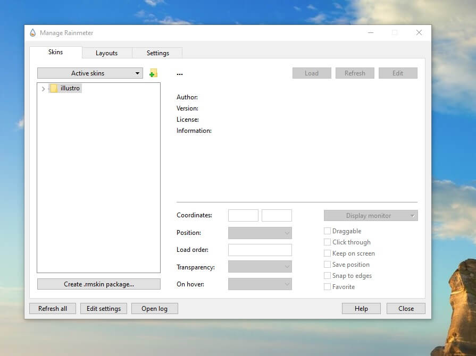Screen dimensions: 476x356
Task: Open the Settings tab
Action: [157, 53]
